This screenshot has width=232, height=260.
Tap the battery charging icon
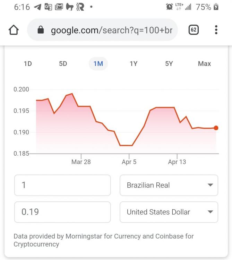(x=216, y=7)
